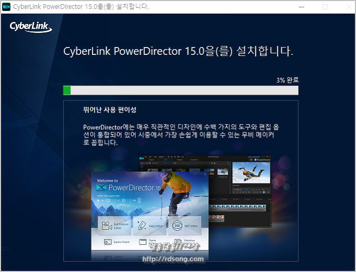The image size is (356, 272).
Task: Click the Express Project icon in the preview
Action: click(107, 242)
